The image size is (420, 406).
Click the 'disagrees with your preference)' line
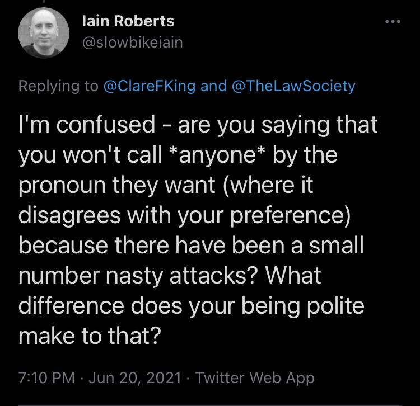(184, 215)
